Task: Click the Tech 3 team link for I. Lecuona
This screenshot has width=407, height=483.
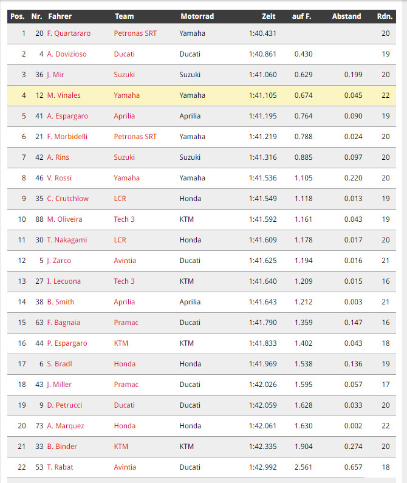Action: [124, 281]
